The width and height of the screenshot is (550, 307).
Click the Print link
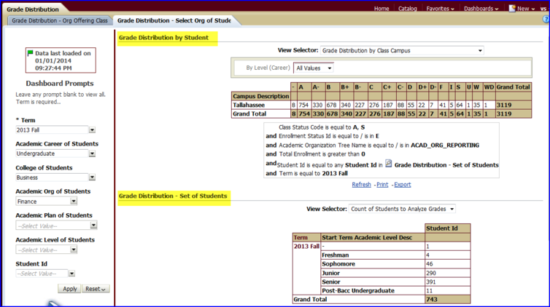pyautogui.click(x=382, y=185)
